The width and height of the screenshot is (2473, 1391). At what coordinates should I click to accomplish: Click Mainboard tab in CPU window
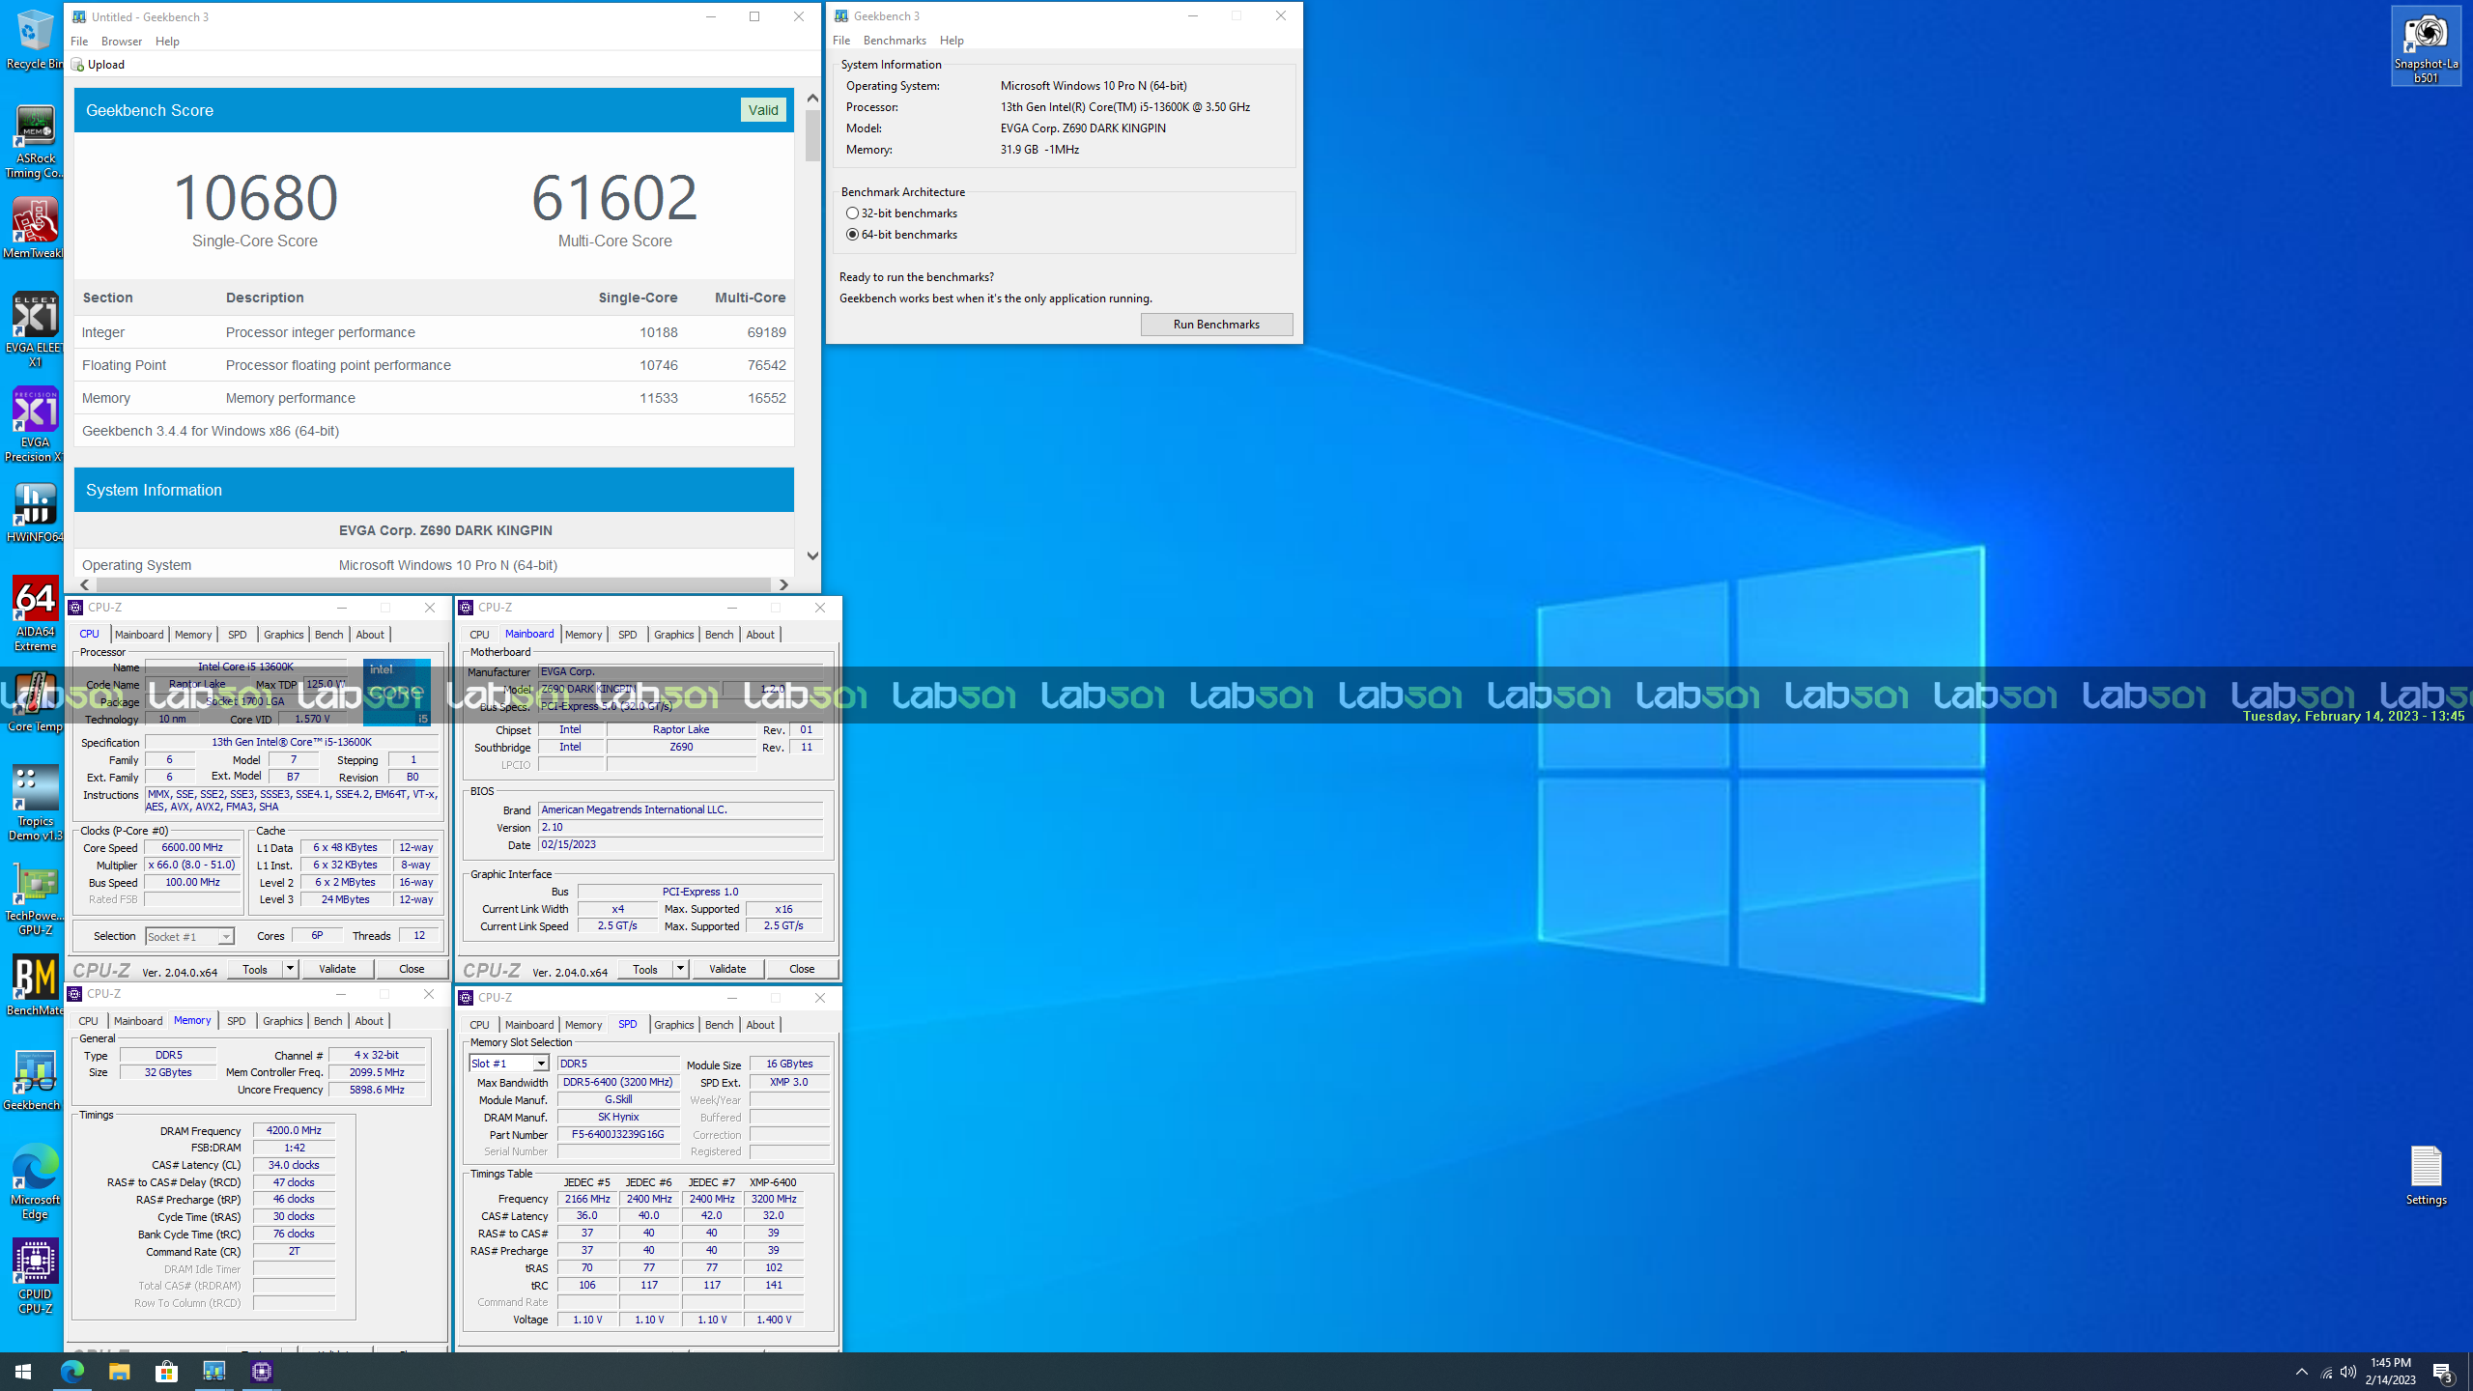139,635
